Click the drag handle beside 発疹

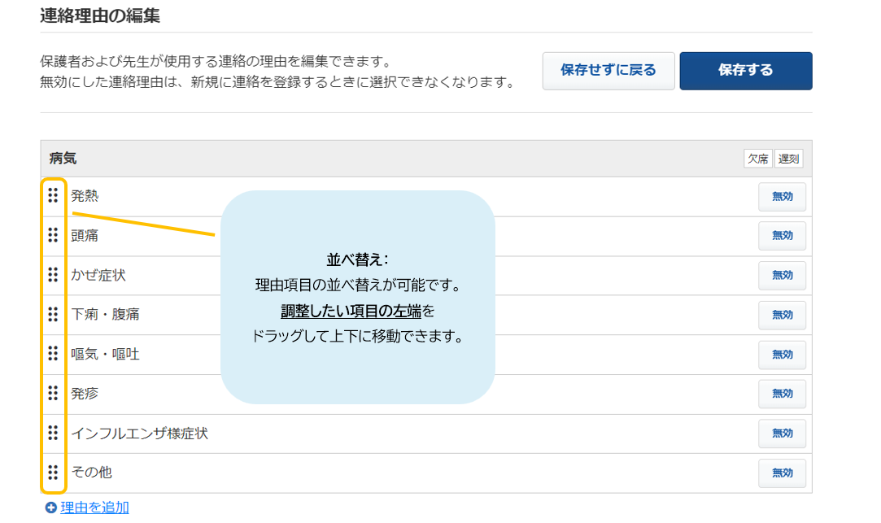point(53,393)
